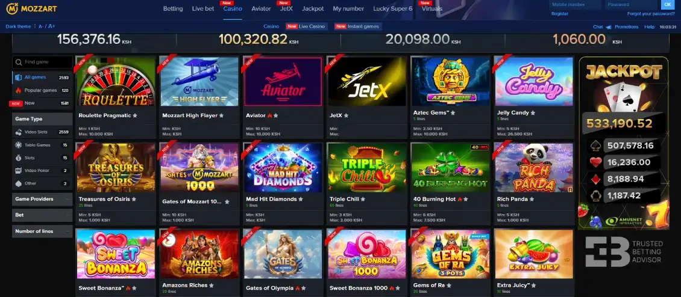This screenshot has height=297, width=681.
Task: Decrease font size with A- control
Action: click(41, 26)
